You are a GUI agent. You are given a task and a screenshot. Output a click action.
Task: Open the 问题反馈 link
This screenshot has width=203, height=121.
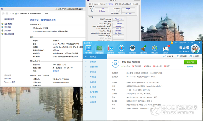tap(183, 43)
